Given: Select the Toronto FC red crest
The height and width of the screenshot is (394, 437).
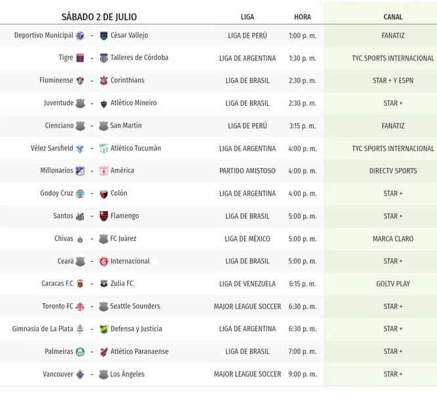Looking at the screenshot, I should pos(80,307).
